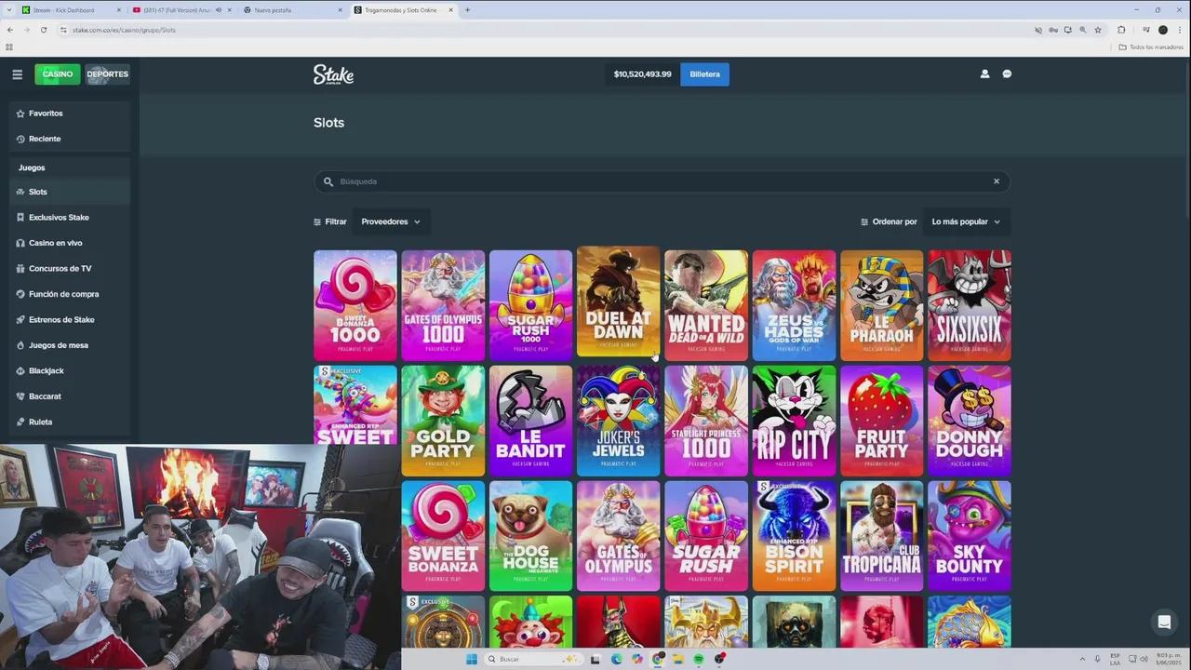Open Blackjack in the sidebar
1191x670 pixels.
[70, 371]
